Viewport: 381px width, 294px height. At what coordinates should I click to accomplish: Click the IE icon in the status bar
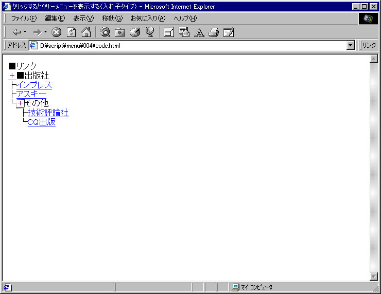[7, 287]
